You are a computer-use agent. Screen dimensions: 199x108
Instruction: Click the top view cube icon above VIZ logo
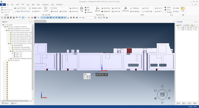pyautogui.click(x=162, y=87)
